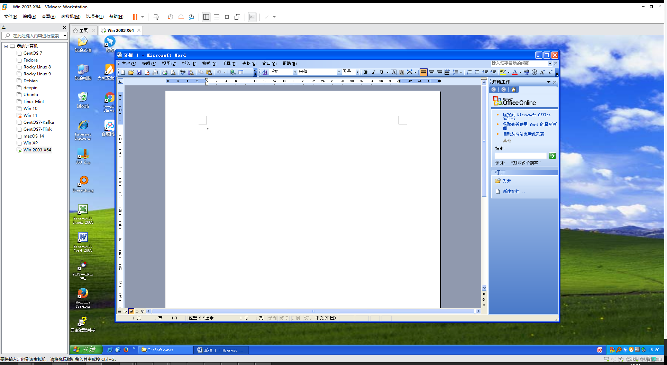This screenshot has width=667, height=365.
Task: Click the Paste clipboard icon
Action: (x=209, y=72)
